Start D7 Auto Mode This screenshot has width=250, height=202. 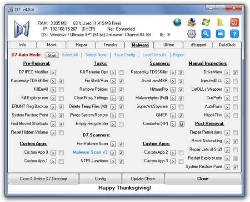click(x=52, y=55)
